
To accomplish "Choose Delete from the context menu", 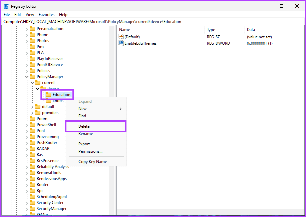I will click(96, 126).
